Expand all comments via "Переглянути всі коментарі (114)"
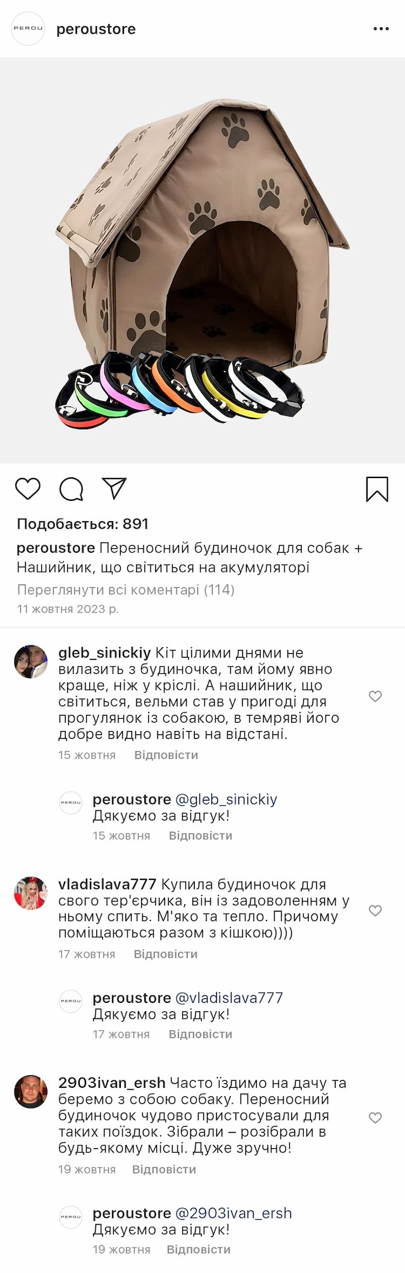 pyautogui.click(x=125, y=590)
